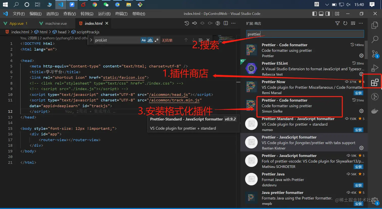Open the Docker view in activity bar
382x209 pixels.
coord(375,111)
